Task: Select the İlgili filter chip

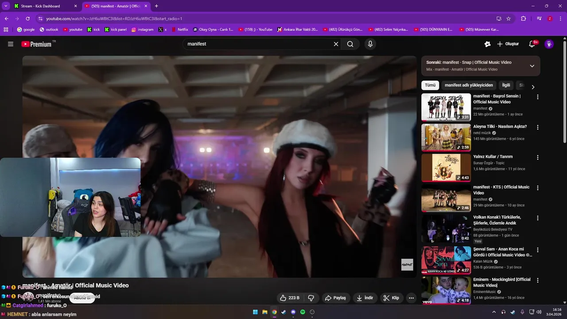Action: point(506,85)
